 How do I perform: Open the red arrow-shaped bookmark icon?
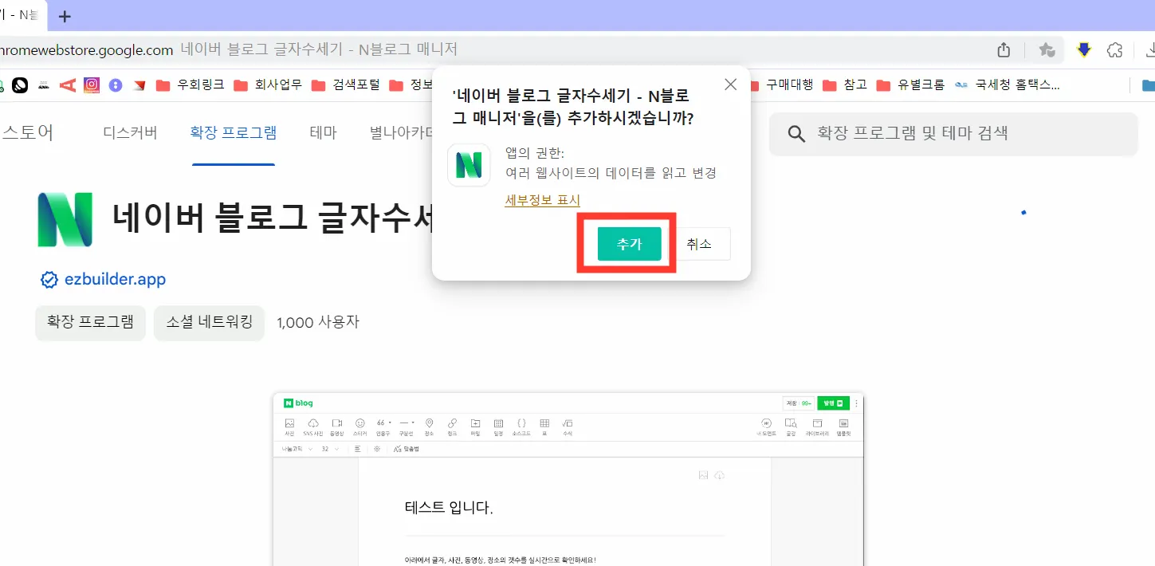[139, 85]
